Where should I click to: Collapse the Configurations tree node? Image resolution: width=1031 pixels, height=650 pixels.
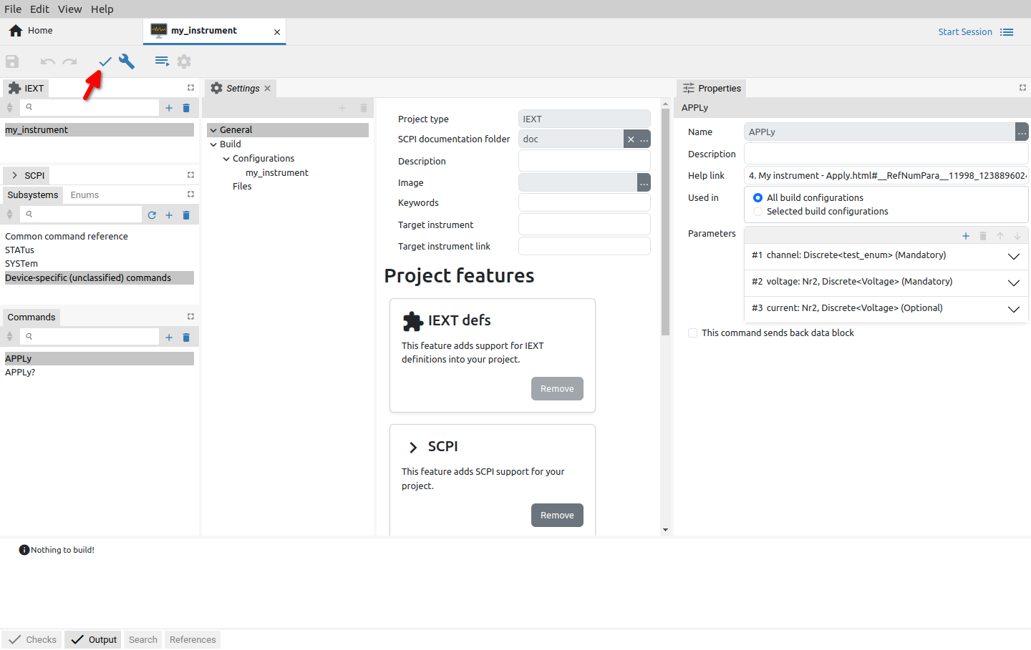pyautogui.click(x=226, y=159)
